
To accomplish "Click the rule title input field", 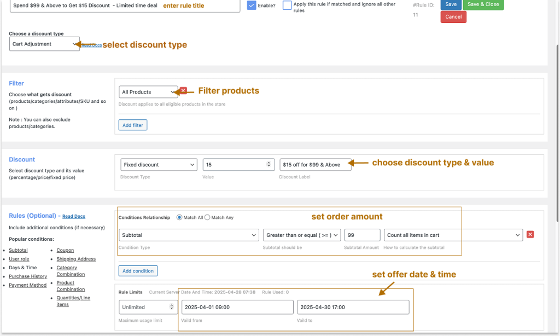I will coord(125,5).
